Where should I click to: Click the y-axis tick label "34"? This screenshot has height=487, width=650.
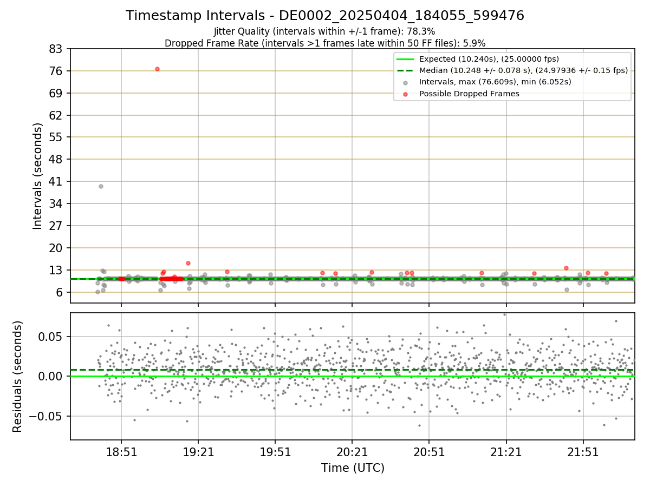point(57,204)
